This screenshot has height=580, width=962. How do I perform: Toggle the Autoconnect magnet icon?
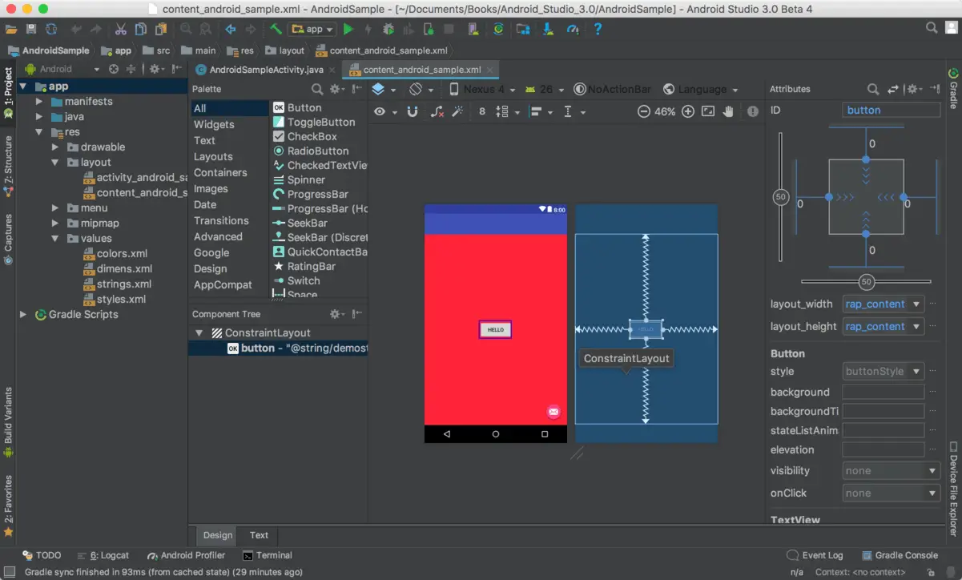(413, 112)
